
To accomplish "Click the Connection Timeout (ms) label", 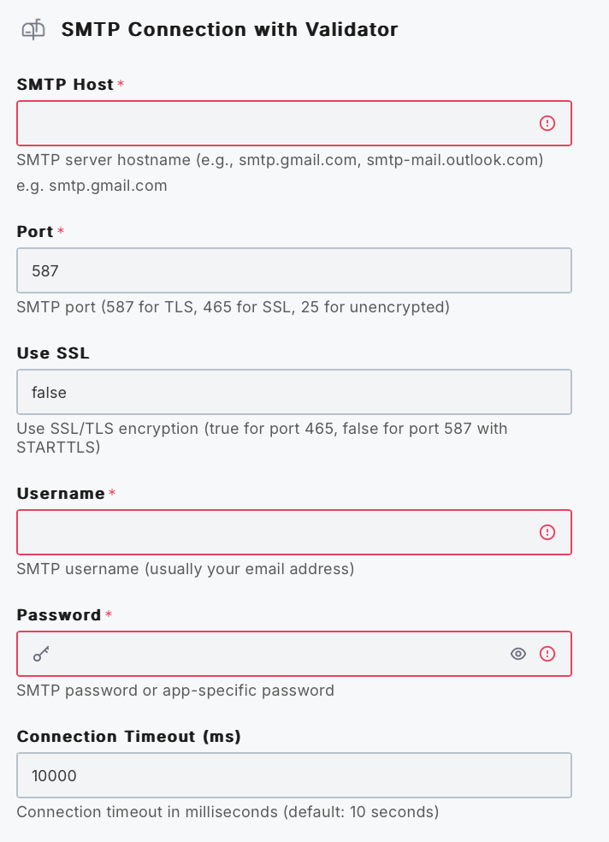I will 128,736.
